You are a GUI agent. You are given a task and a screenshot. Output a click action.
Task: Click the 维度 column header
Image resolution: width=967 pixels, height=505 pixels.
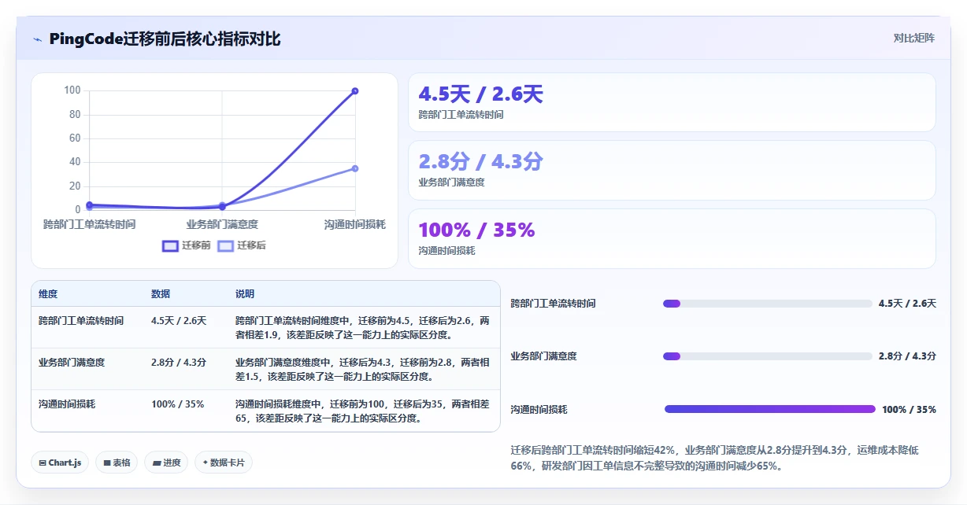pos(48,294)
